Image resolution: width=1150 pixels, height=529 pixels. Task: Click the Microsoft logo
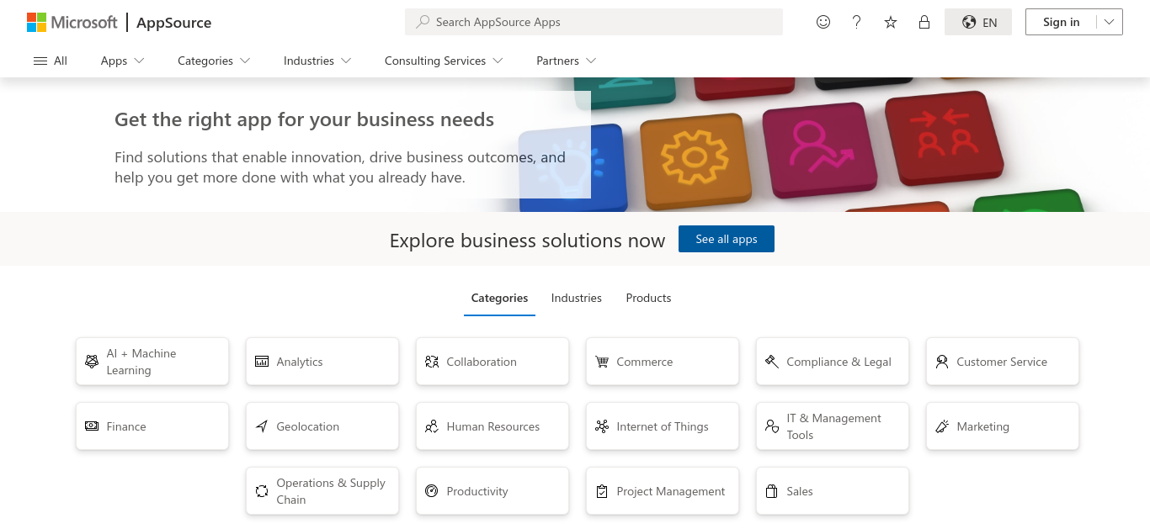(x=72, y=22)
